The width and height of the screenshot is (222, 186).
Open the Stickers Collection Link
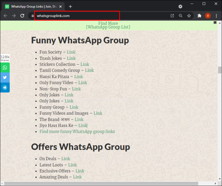click(85, 64)
